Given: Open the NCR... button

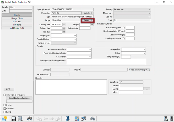Looking at the screenshot, I should click(9, 89).
